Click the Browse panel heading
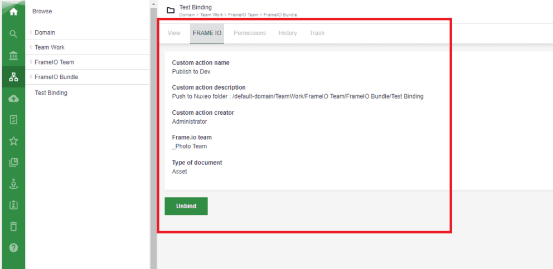 point(42,11)
